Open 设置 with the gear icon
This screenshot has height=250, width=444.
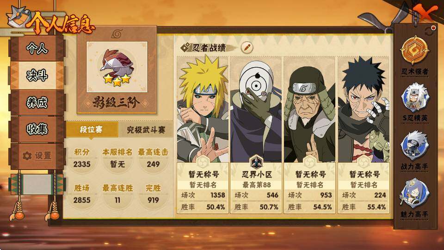[x=37, y=156]
